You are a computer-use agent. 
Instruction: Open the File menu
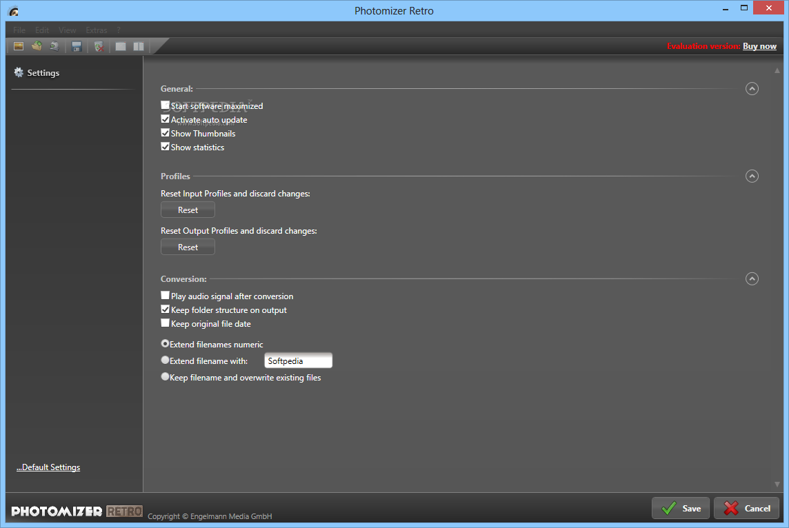[19, 30]
